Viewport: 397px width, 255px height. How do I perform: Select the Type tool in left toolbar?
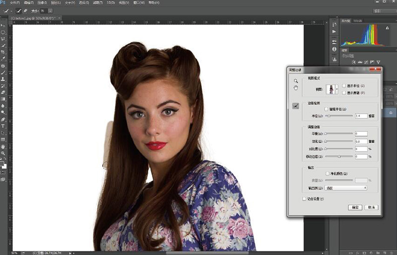tap(3, 126)
